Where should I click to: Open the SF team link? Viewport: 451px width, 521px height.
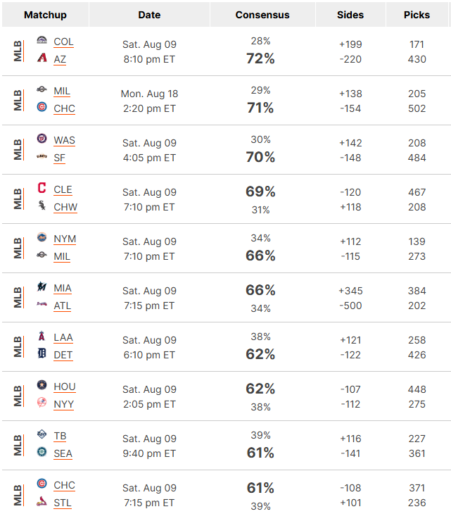[59, 158]
